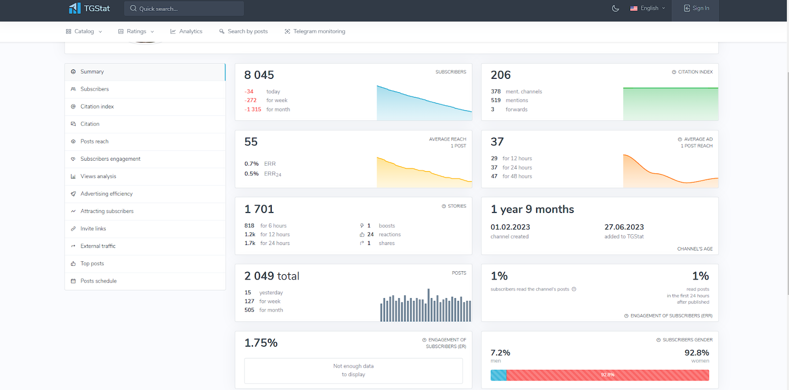Expand the Ratings dropdown menu
The image size is (789, 390).
click(136, 32)
